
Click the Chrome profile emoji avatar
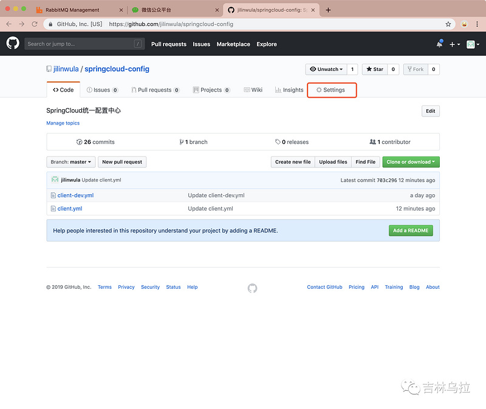[464, 24]
